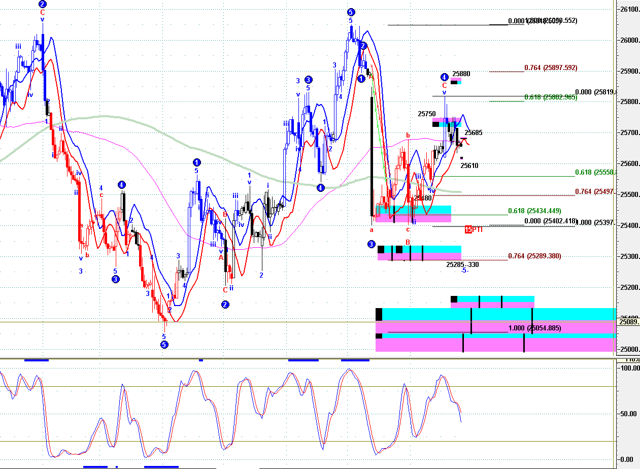Click the 25880 price annotation
The image size is (640, 469).
coord(461,74)
